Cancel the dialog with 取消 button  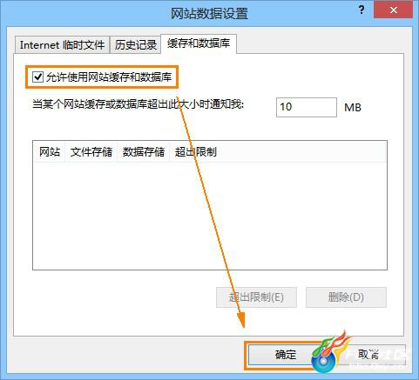point(368,354)
